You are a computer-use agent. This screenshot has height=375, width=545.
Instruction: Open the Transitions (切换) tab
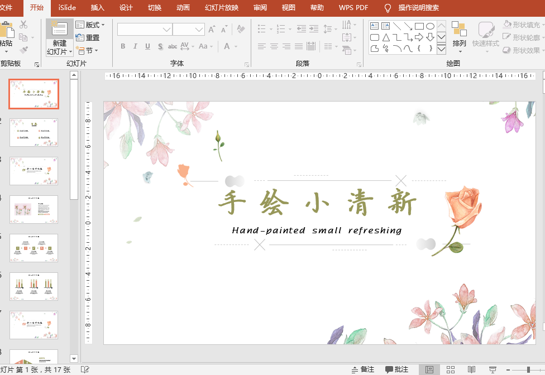154,8
